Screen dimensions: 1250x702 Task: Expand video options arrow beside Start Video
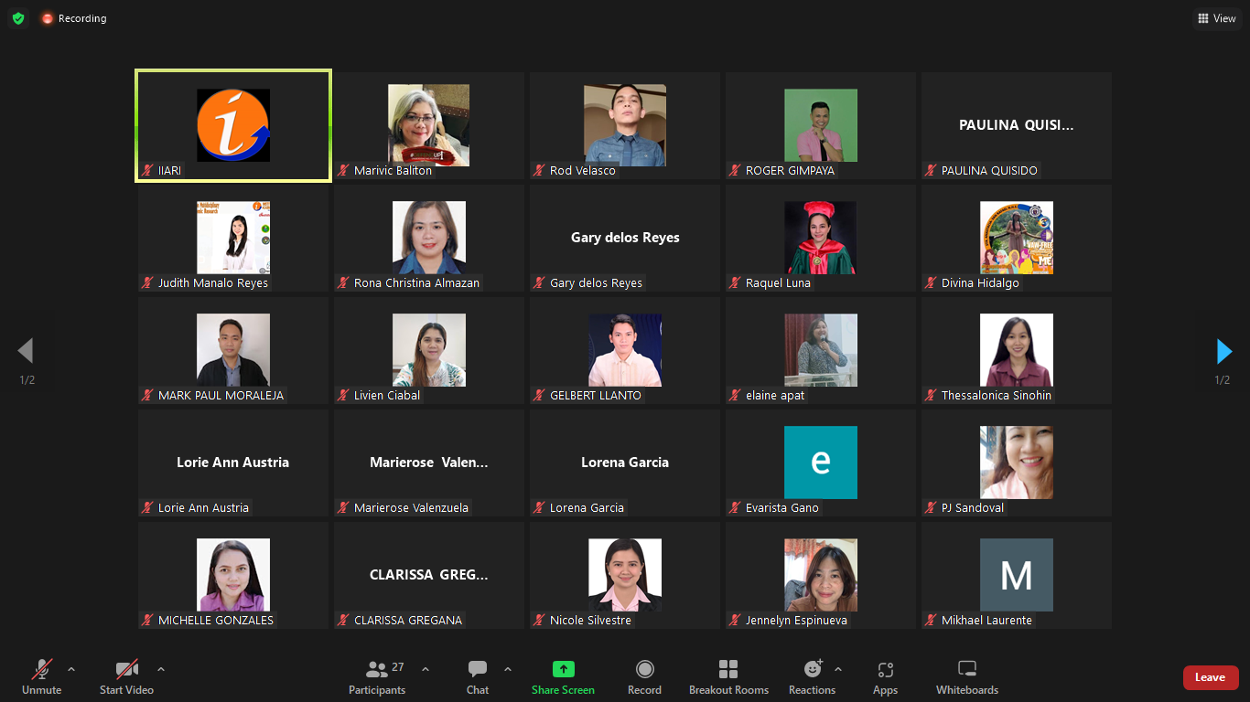pyautogui.click(x=161, y=669)
